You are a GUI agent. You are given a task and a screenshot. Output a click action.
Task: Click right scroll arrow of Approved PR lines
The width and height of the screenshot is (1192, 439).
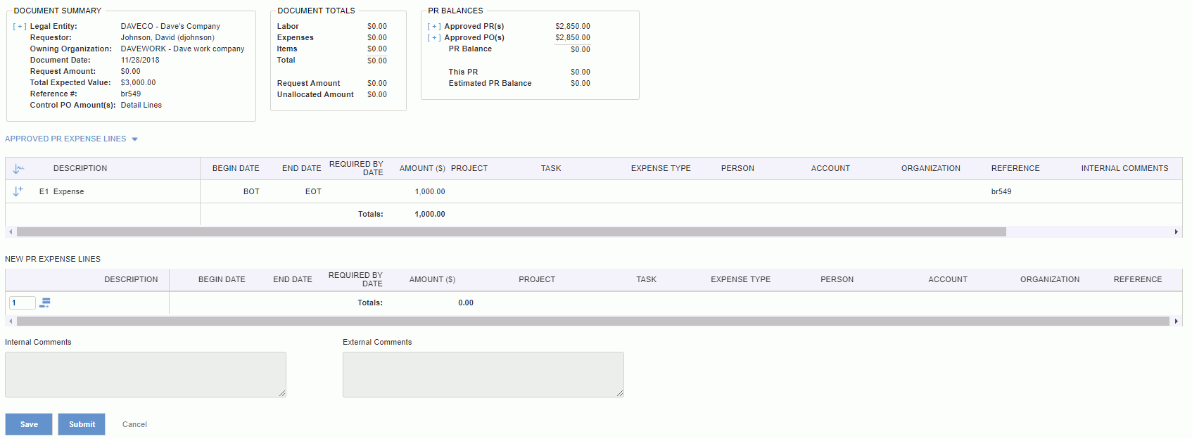(1177, 232)
